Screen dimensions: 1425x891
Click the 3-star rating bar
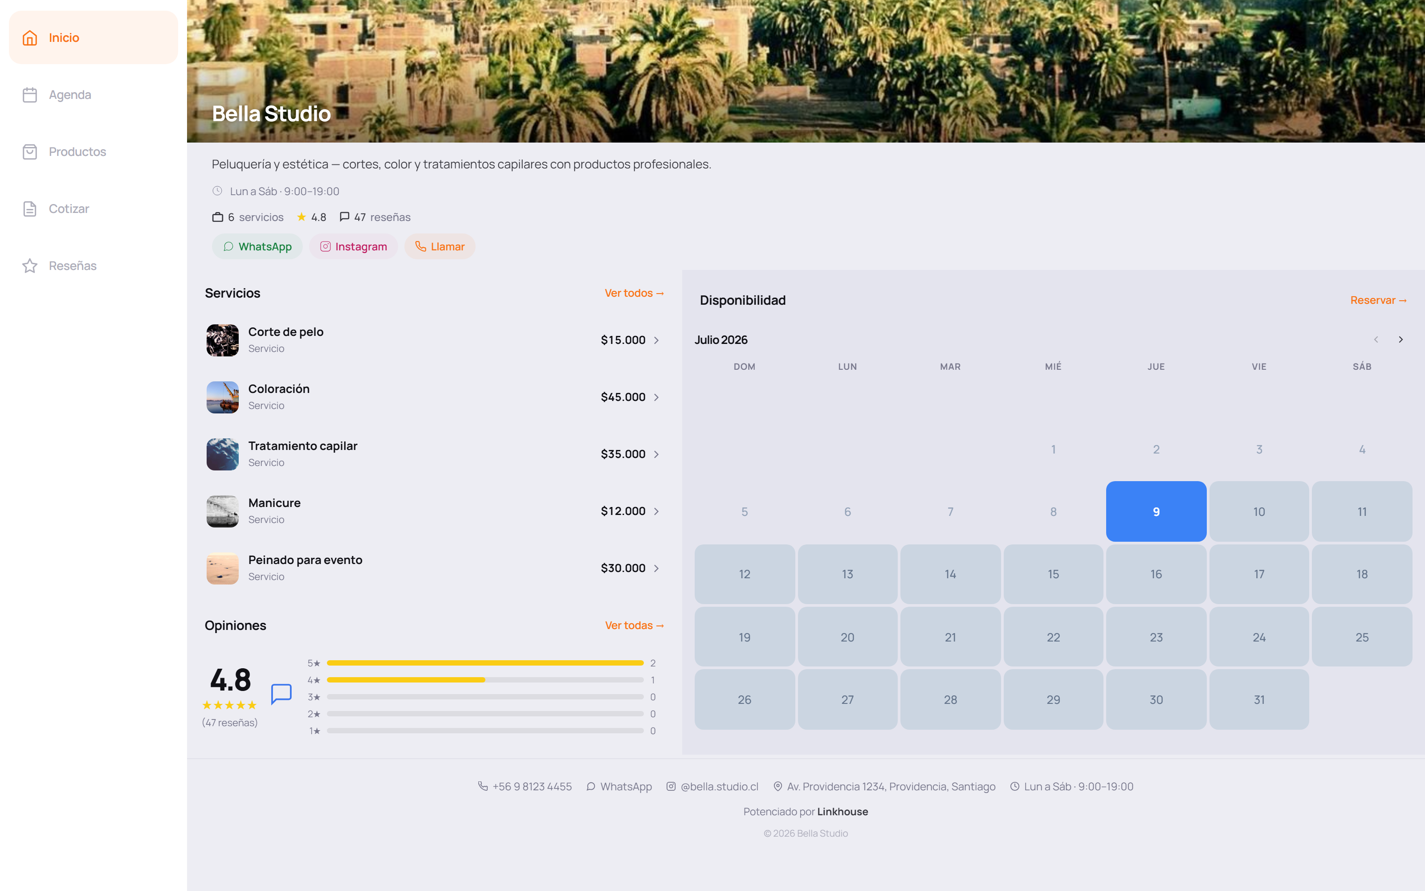point(485,697)
